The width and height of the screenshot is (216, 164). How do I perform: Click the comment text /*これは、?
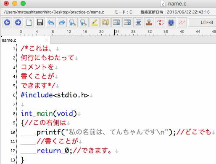(x=36, y=48)
